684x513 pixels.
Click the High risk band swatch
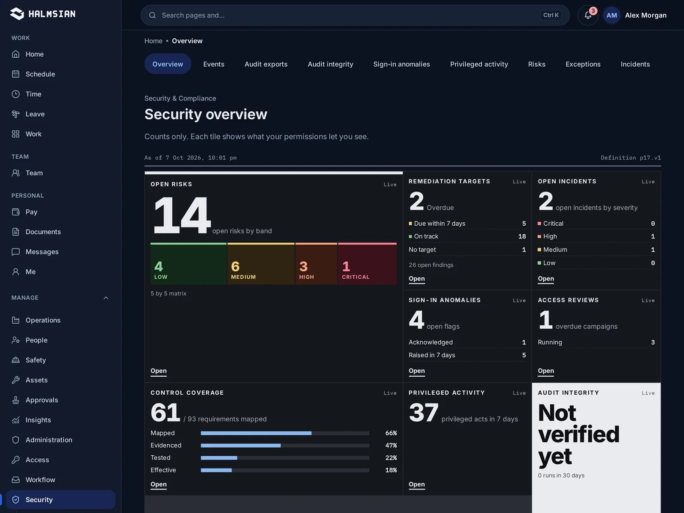[x=316, y=264]
